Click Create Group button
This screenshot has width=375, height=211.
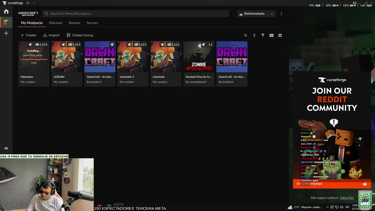[80, 35]
